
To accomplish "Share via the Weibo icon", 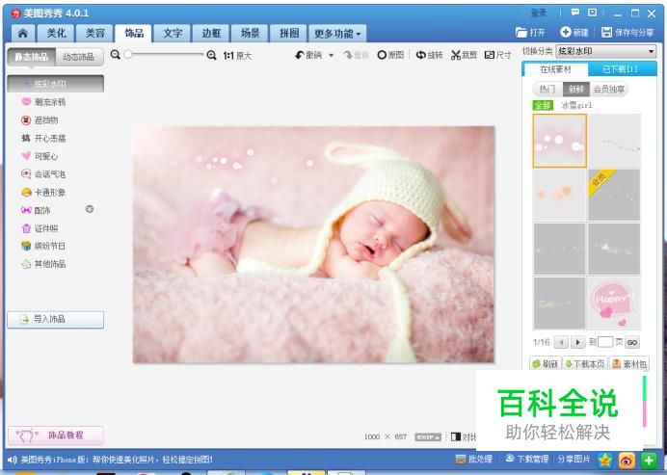I will pyautogui.click(x=627, y=461).
